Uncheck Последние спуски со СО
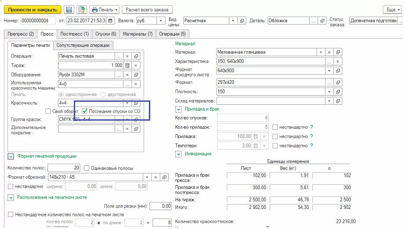This screenshot has width=405, height=229. tap(84, 111)
